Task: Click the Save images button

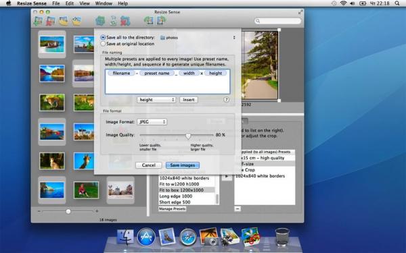Action: (x=183, y=165)
